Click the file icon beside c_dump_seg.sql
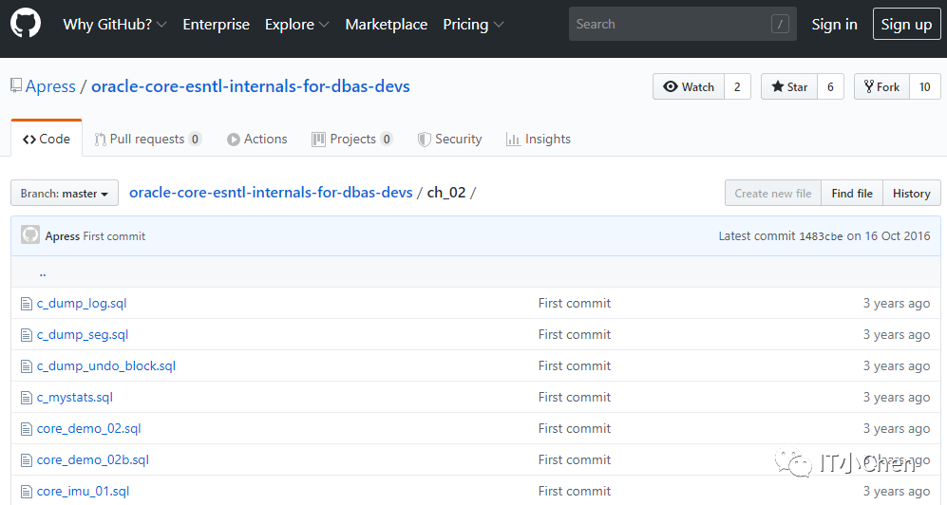The image size is (947, 505). coord(27,335)
